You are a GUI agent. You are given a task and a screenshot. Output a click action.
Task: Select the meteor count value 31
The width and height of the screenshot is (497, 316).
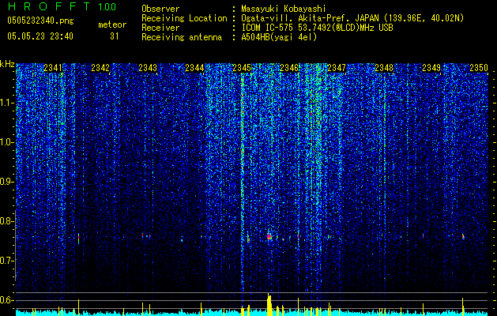point(115,36)
